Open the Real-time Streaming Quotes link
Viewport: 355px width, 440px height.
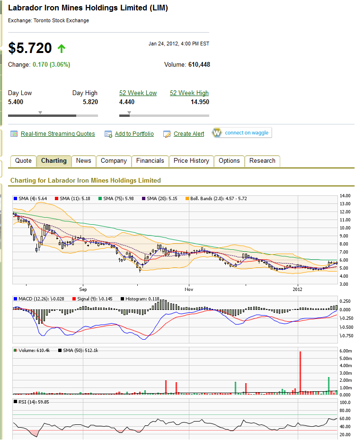pos(58,134)
